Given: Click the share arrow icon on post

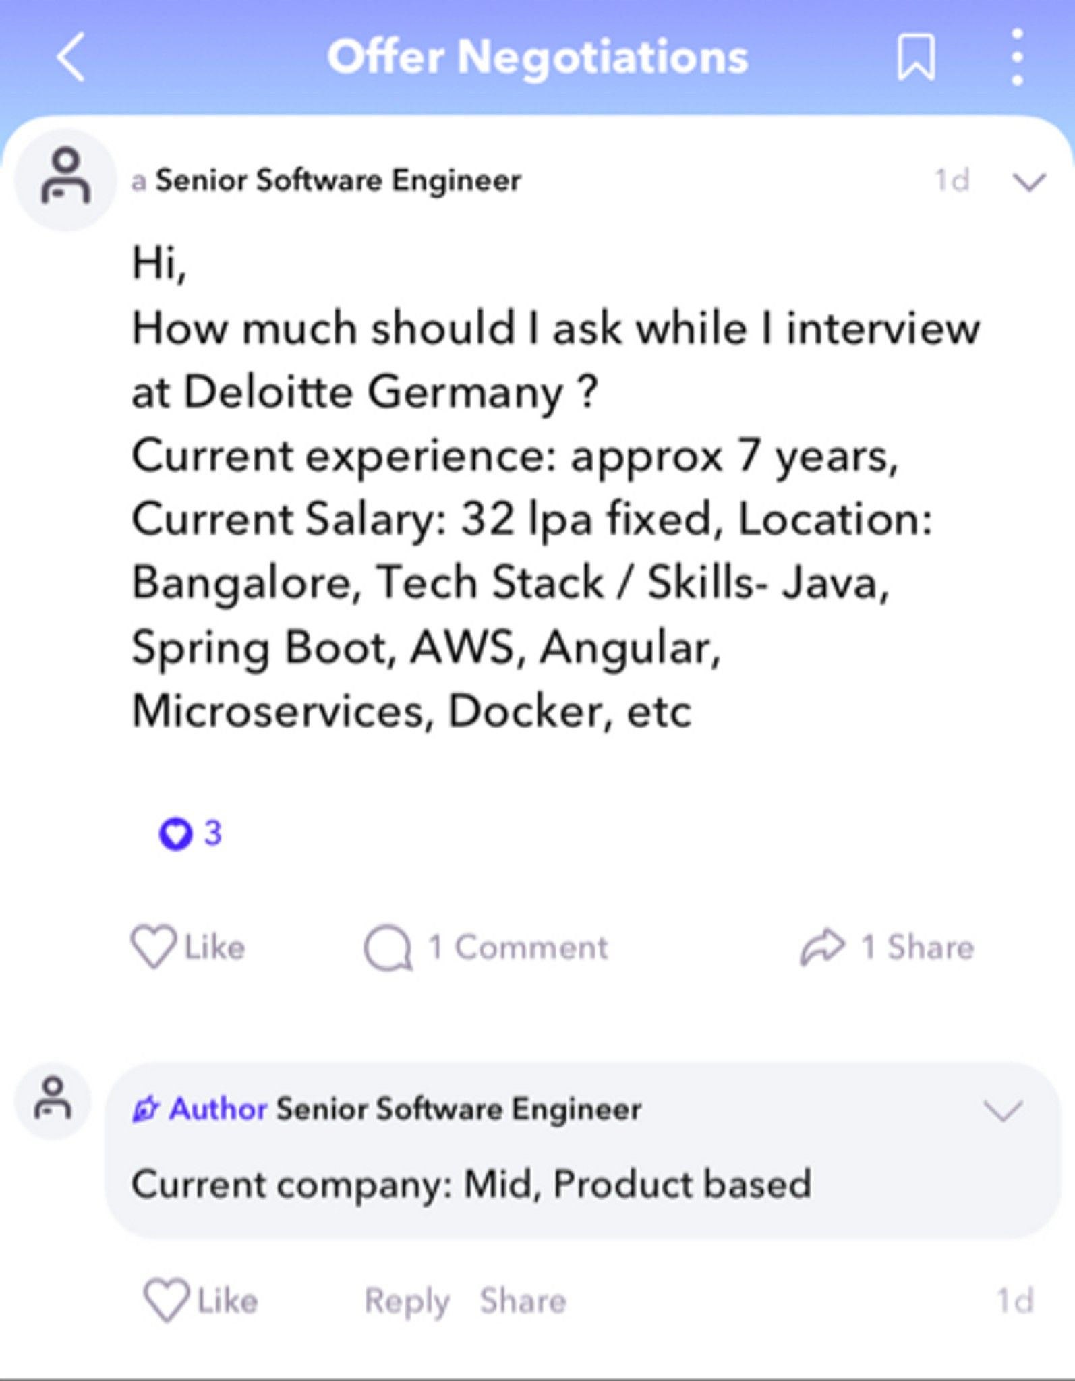Looking at the screenshot, I should pyautogui.click(x=821, y=947).
